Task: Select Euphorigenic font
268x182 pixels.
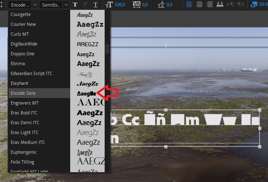Action: click(x=39, y=152)
